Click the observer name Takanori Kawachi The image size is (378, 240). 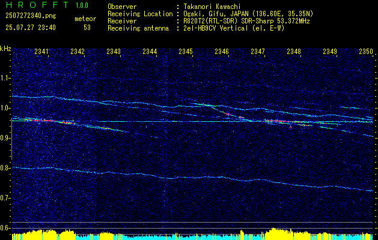pyautogui.click(x=212, y=7)
